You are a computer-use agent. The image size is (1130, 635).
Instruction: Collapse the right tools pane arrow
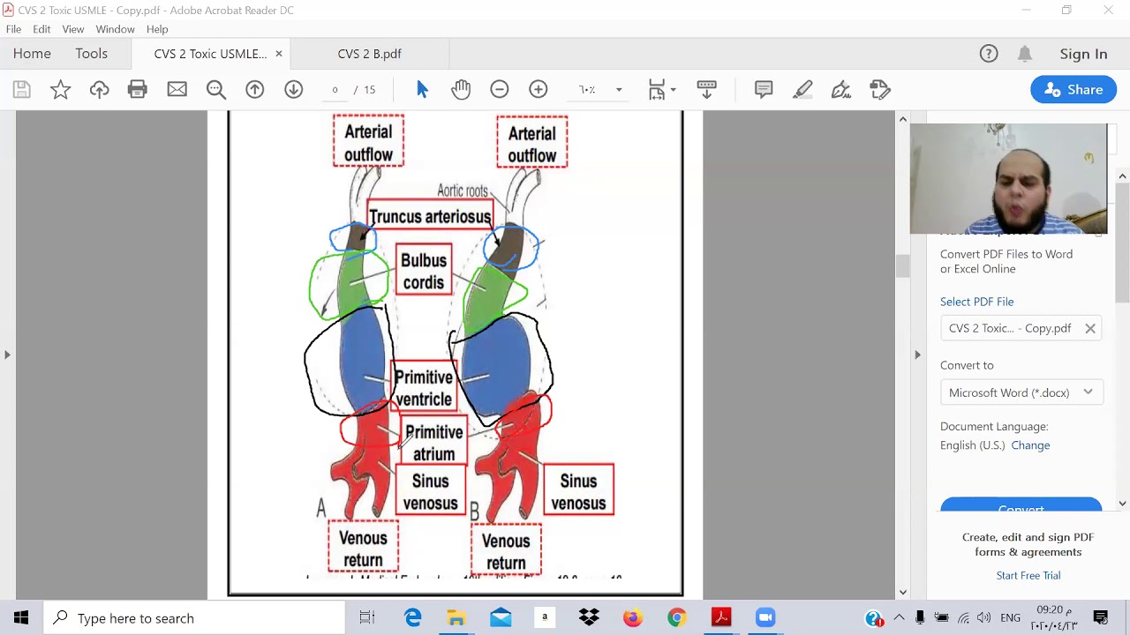tap(917, 355)
